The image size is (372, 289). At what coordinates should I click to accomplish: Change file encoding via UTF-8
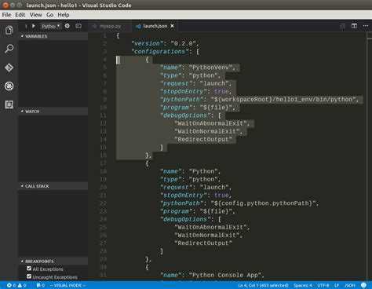323,285
